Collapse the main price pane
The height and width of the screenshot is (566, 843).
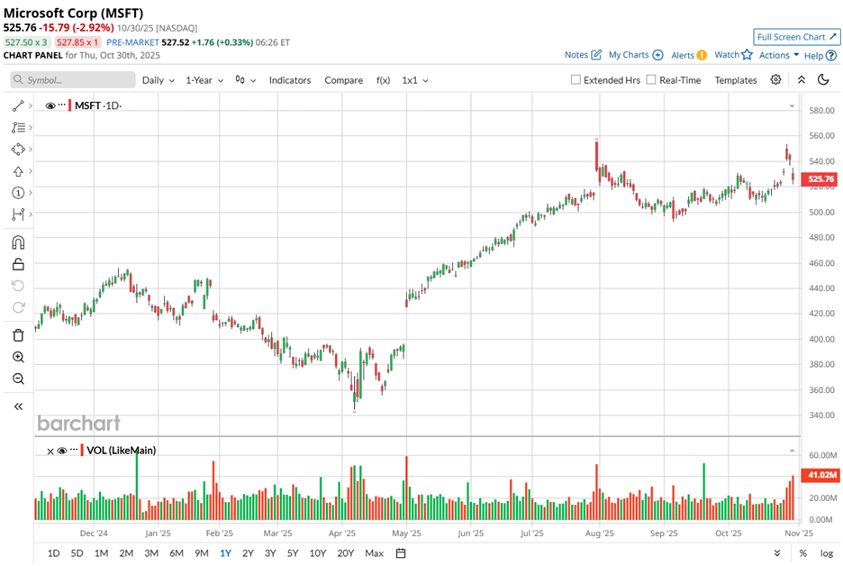[x=792, y=105]
